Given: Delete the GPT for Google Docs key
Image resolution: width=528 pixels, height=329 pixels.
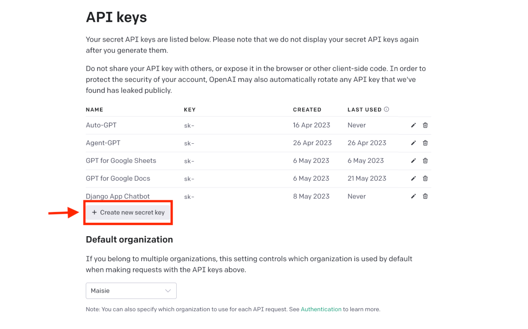Looking at the screenshot, I should pyautogui.click(x=425, y=179).
